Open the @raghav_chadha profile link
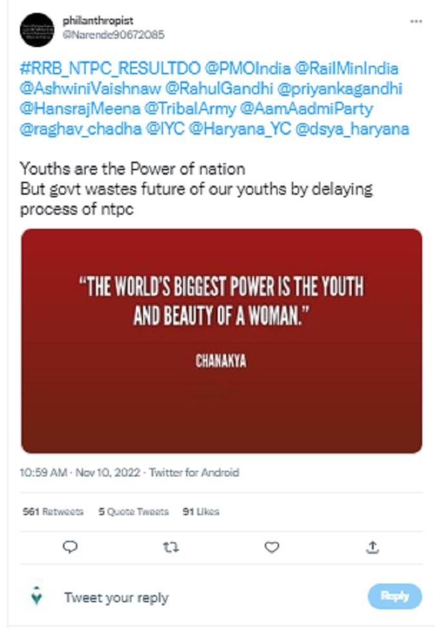This screenshot has height=628, width=435. pyautogui.click(x=80, y=129)
